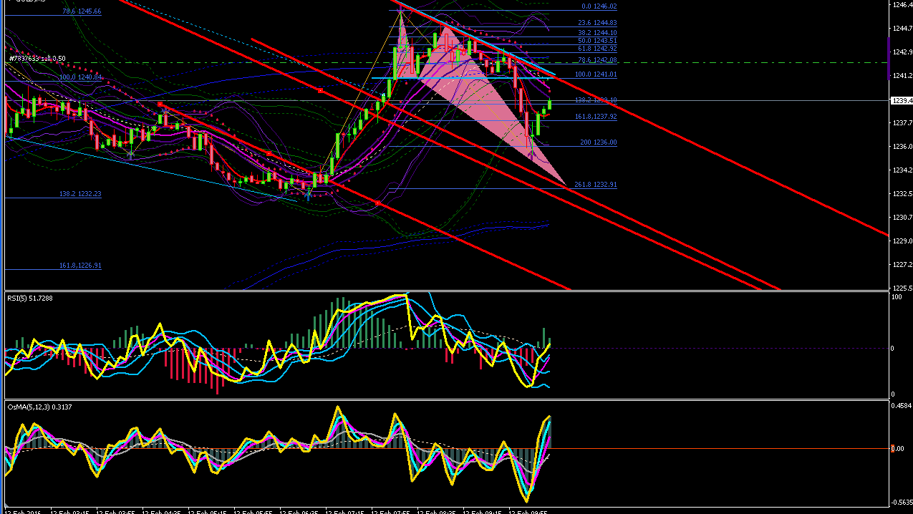Click the 0.4584 value on OsMA scale
Viewport: 913px width, 514px height.
click(902, 406)
